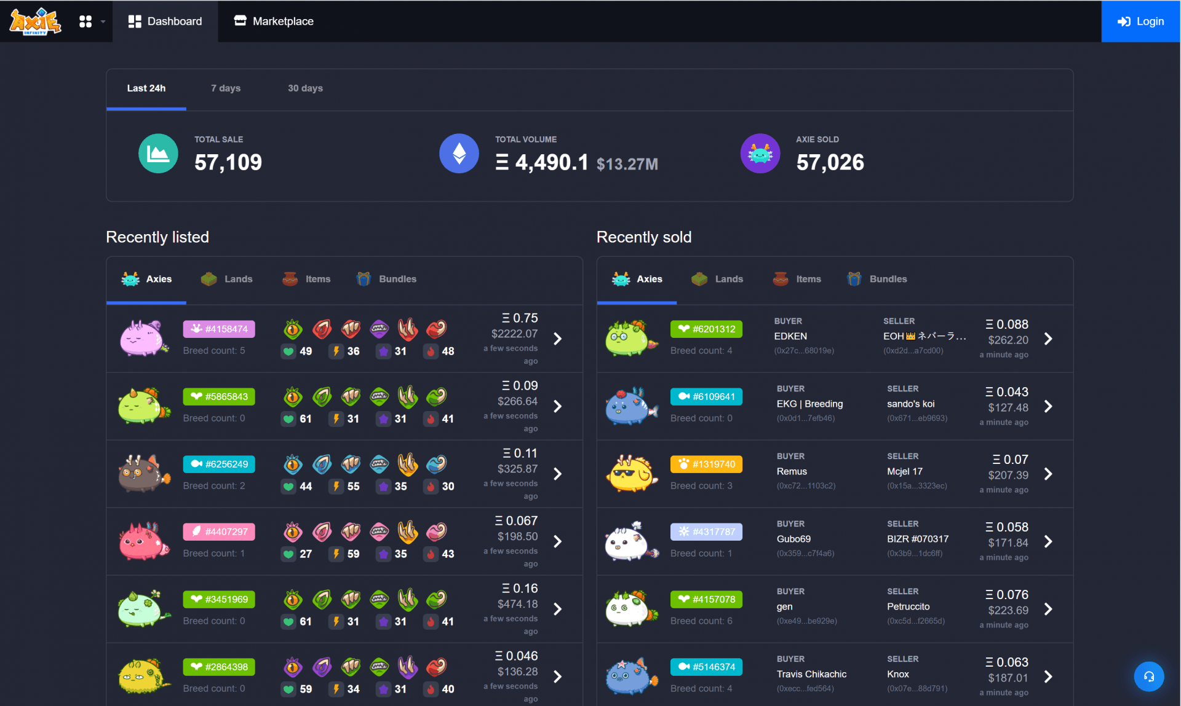Open the Dashboard tab
This screenshot has height=706, width=1181.
(x=165, y=22)
